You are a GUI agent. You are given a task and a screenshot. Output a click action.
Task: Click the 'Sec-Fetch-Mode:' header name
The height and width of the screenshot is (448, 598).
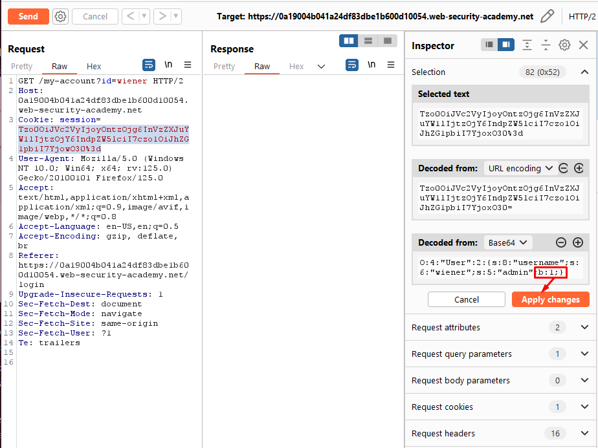[x=57, y=314]
